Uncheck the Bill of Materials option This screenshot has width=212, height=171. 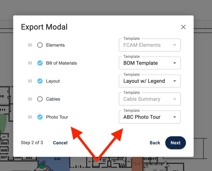tap(40, 63)
